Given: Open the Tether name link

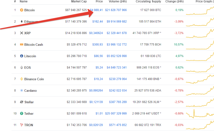Looking at the screenshot, I should (29, 114).
